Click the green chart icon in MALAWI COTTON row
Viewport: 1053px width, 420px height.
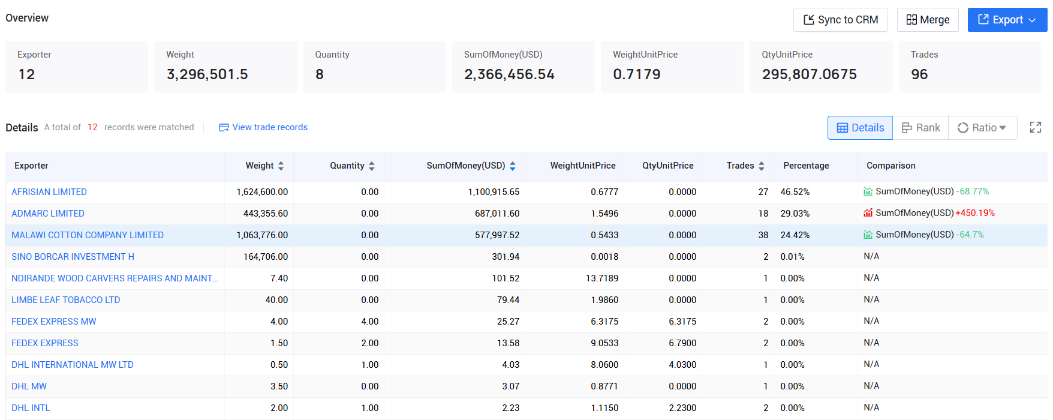pyautogui.click(x=868, y=235)
